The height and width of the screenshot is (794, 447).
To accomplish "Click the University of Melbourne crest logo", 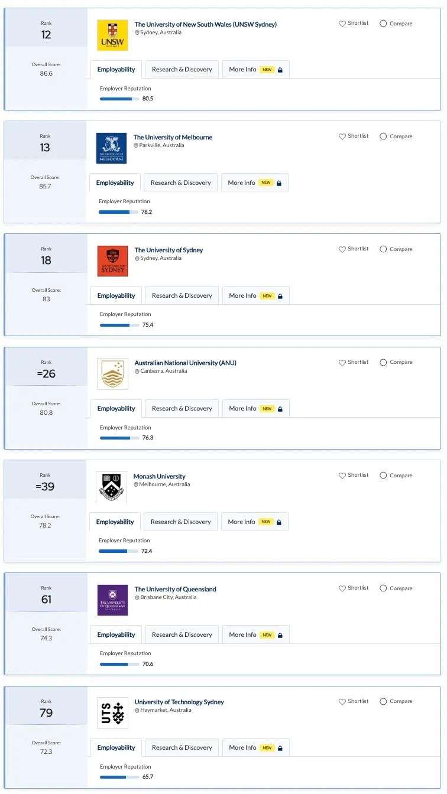I will (x=111, y=148).
